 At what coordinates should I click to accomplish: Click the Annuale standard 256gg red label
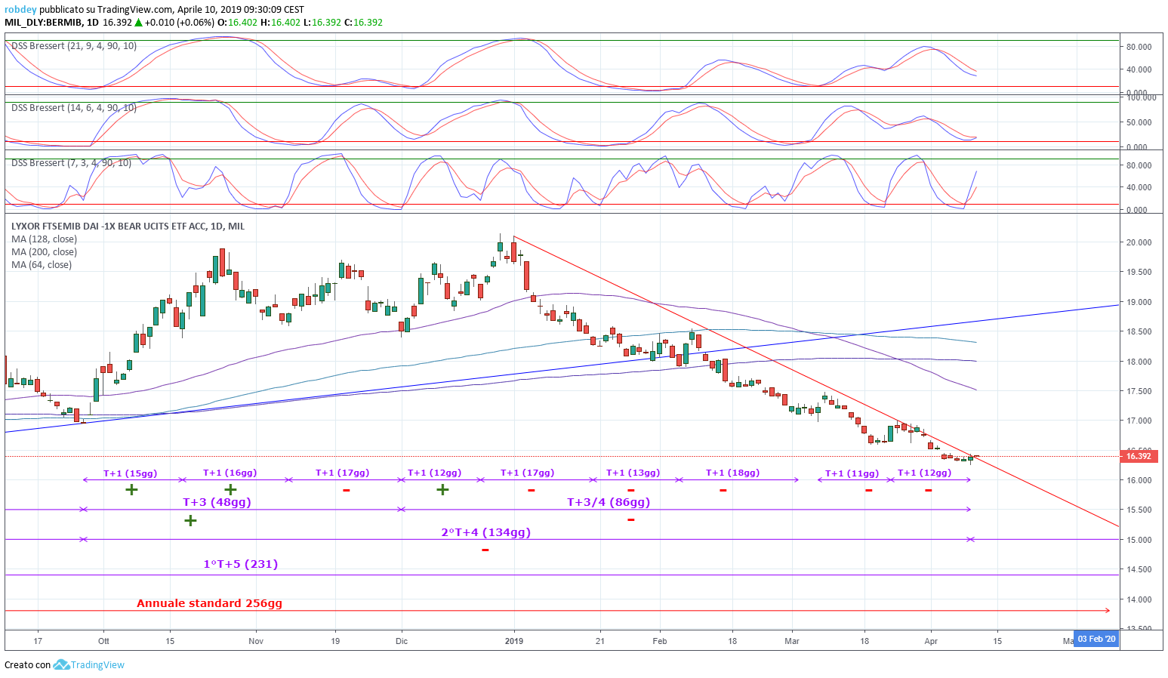pyautogui.click(x=210, y=603)
